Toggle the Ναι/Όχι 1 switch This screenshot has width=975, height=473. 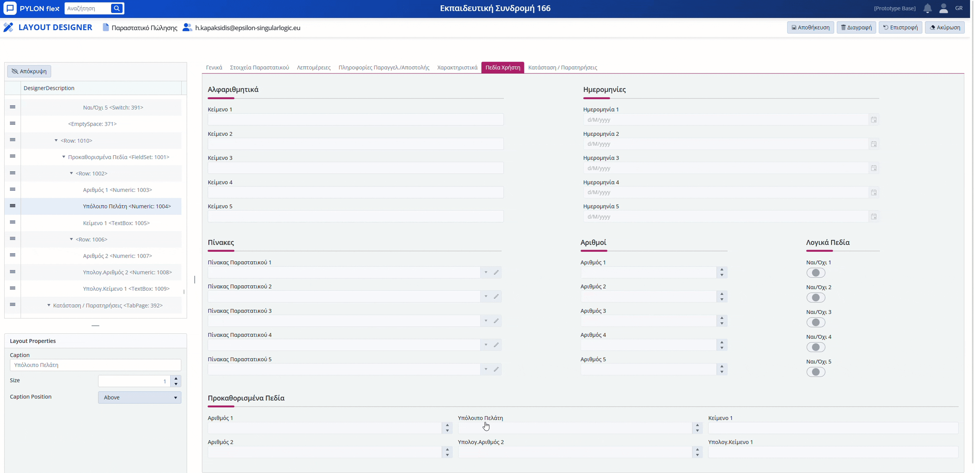(x=815, y=273)
